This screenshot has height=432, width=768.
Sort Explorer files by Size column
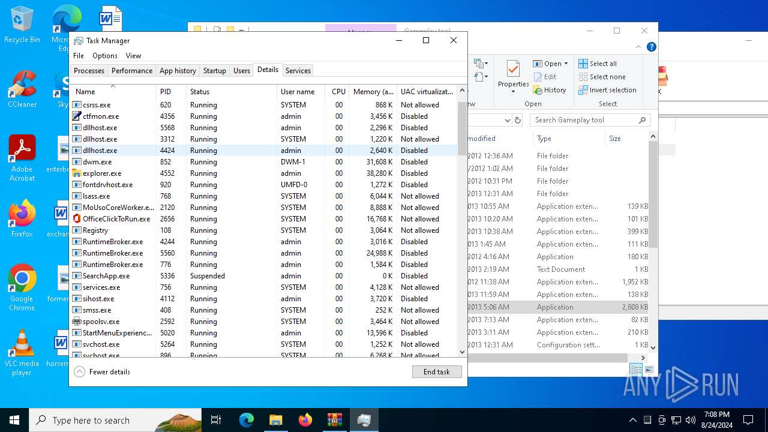coord(626,139)
